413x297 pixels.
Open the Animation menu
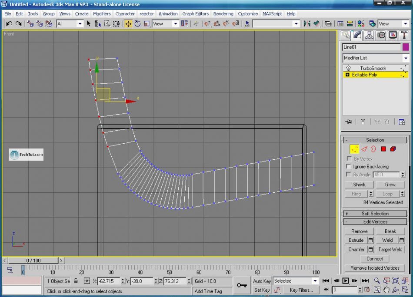pyautogui.click(x=168, y=14)
